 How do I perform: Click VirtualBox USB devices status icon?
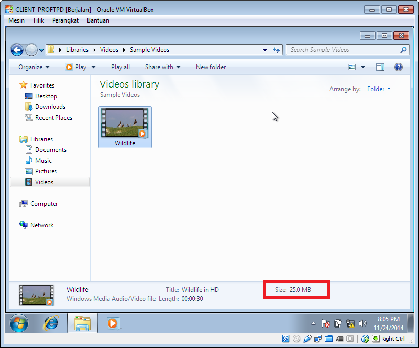pos(307,339)
